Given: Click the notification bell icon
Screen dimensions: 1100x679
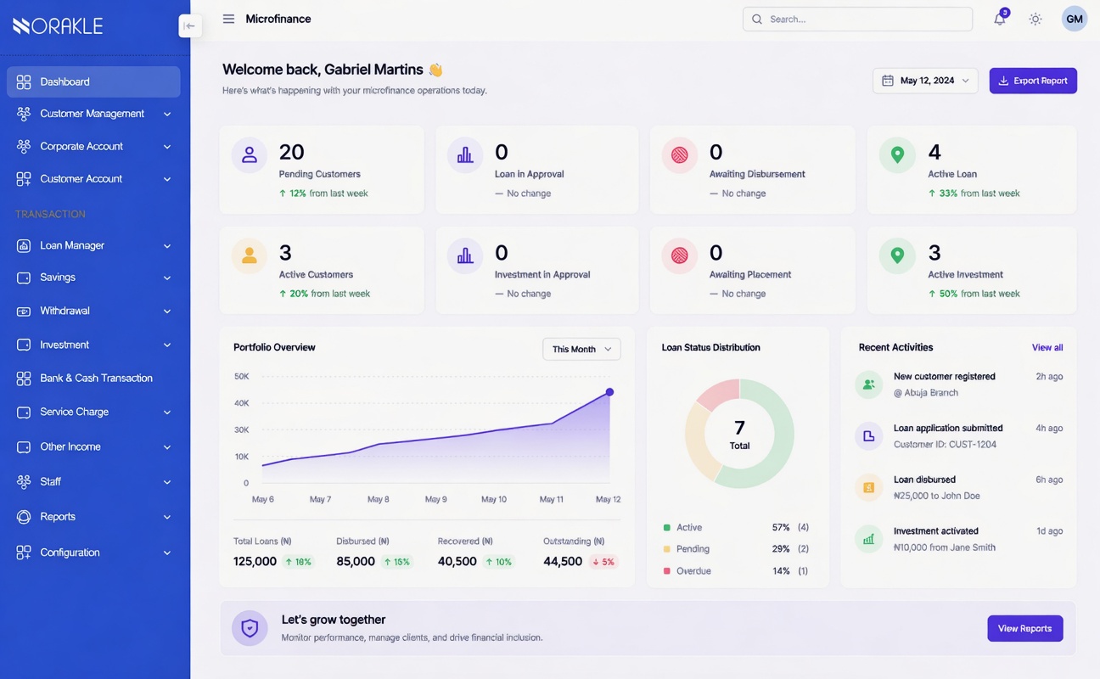Looking at the screenshot, I should point(1000,20).
